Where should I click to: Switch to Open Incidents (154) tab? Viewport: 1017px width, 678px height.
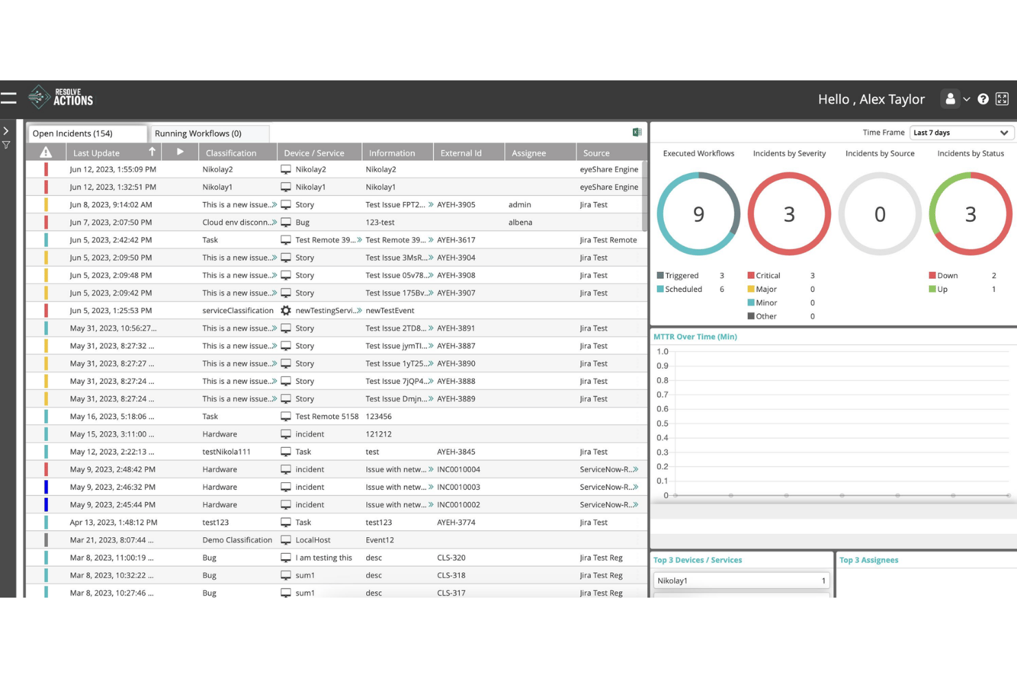pos(87,133)
